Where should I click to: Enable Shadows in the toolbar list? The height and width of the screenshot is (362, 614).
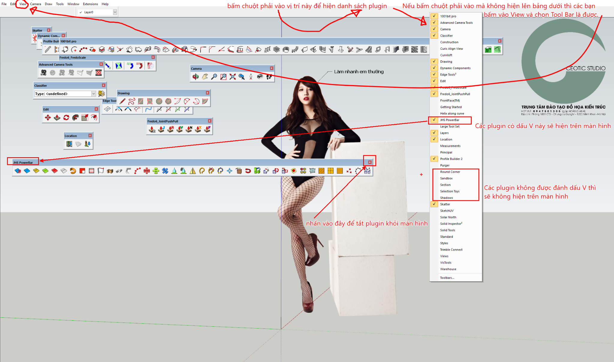tap(456, 198)
